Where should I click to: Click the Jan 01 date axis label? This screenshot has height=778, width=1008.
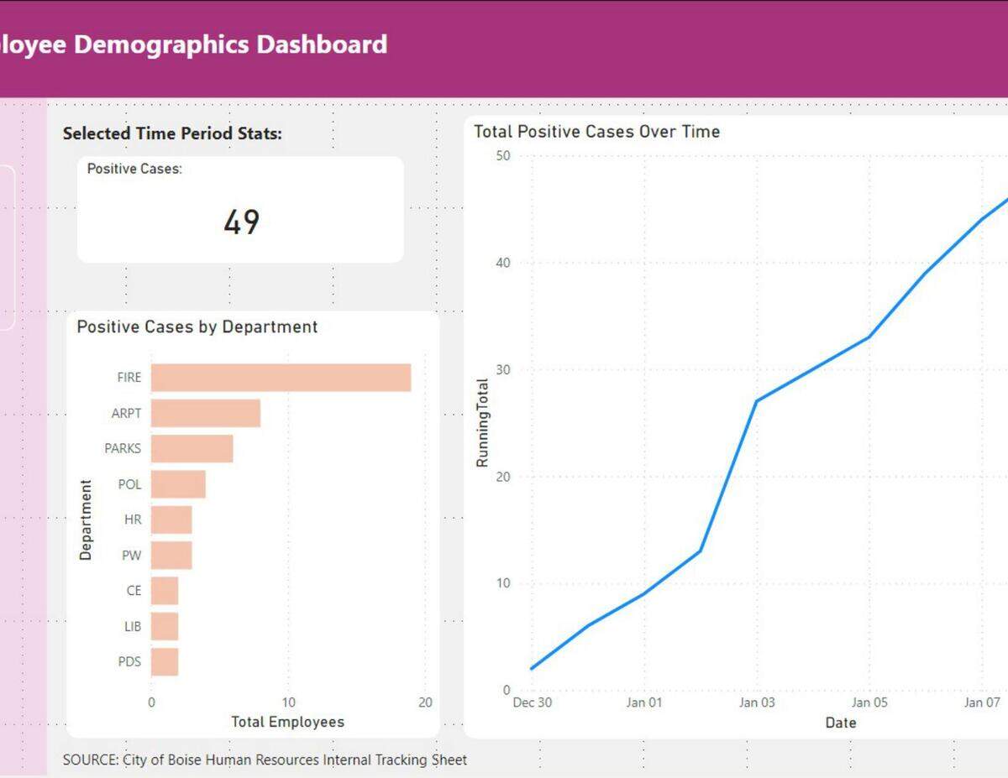(x=645, y=702)
